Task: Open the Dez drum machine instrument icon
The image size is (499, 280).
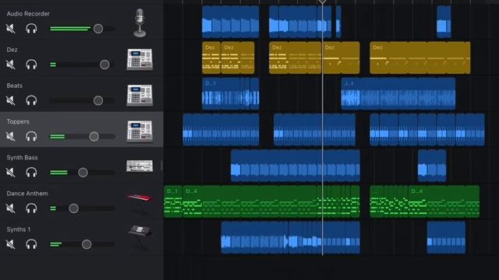Action: (140, 59)
